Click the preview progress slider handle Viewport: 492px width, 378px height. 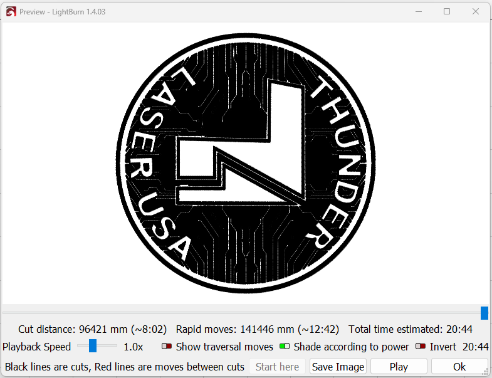(484, 313)
